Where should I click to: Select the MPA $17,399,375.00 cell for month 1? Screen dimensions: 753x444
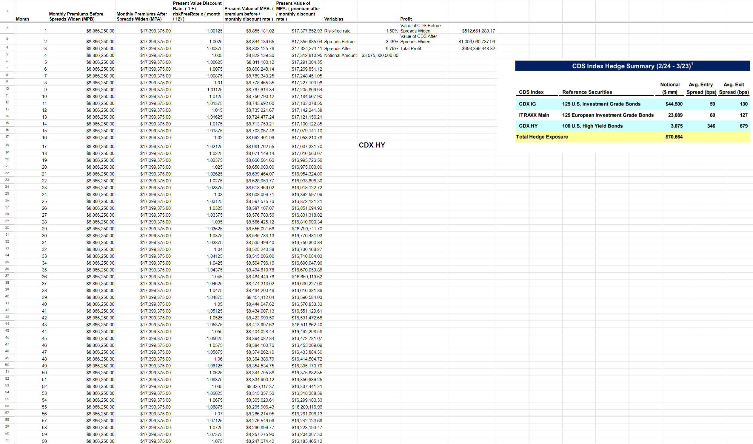(x=144, y=28)
